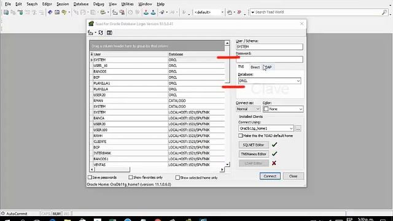Open the Database ORCL dropdown
Image resolution: width=393 pixels, height=221 pixels.
pos(298,81)
